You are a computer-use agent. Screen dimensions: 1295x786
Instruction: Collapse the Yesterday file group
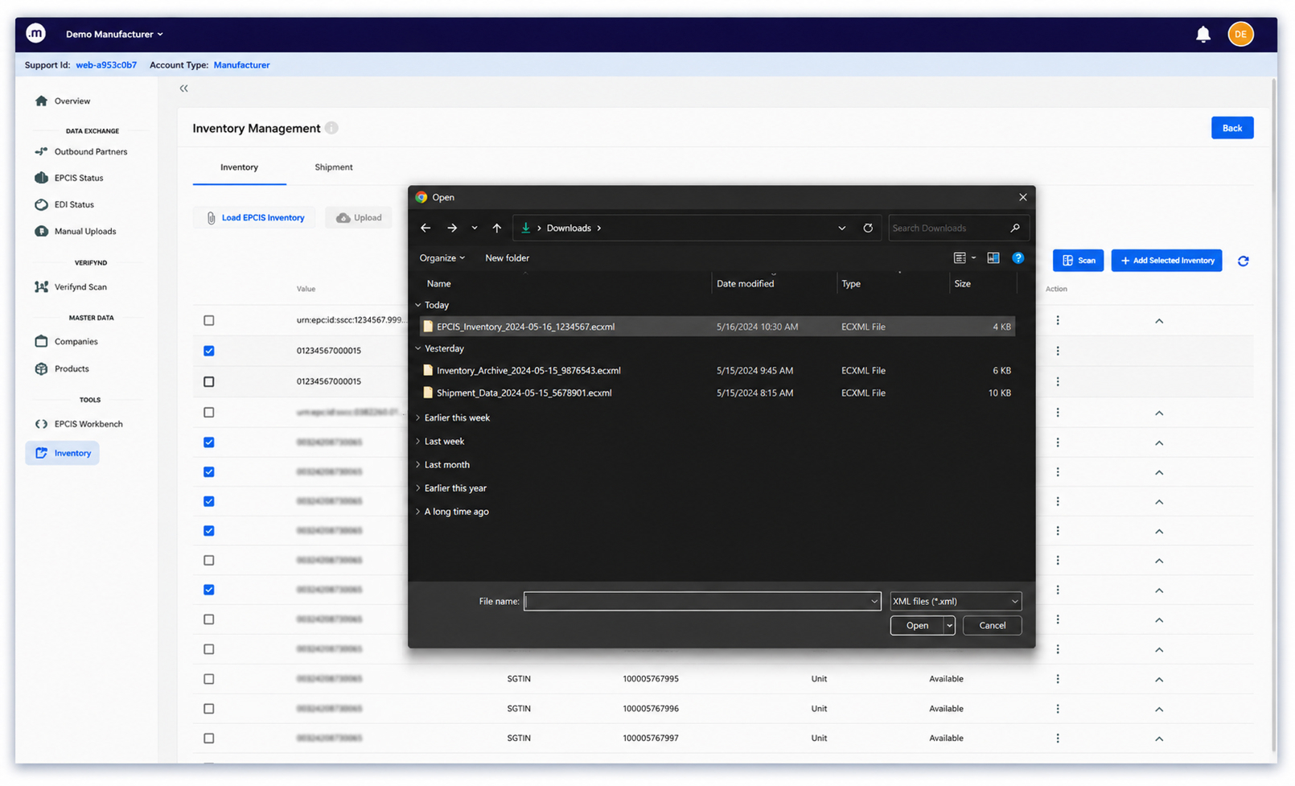tap(418, 348)
